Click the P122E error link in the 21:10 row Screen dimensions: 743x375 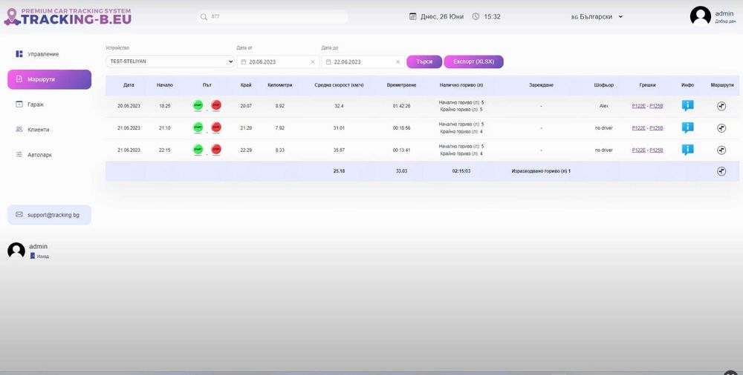point(639,128)
